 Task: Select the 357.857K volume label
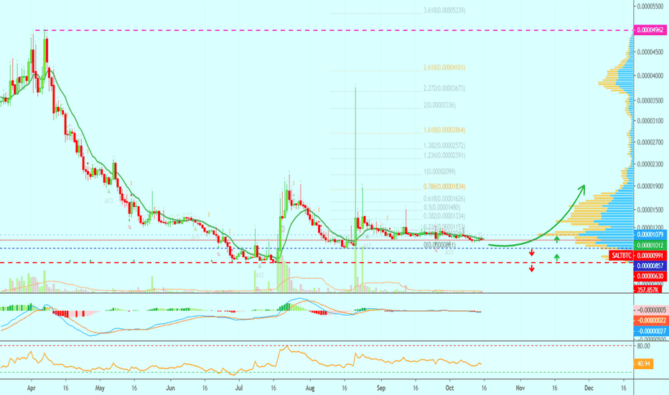click(647, 289)
